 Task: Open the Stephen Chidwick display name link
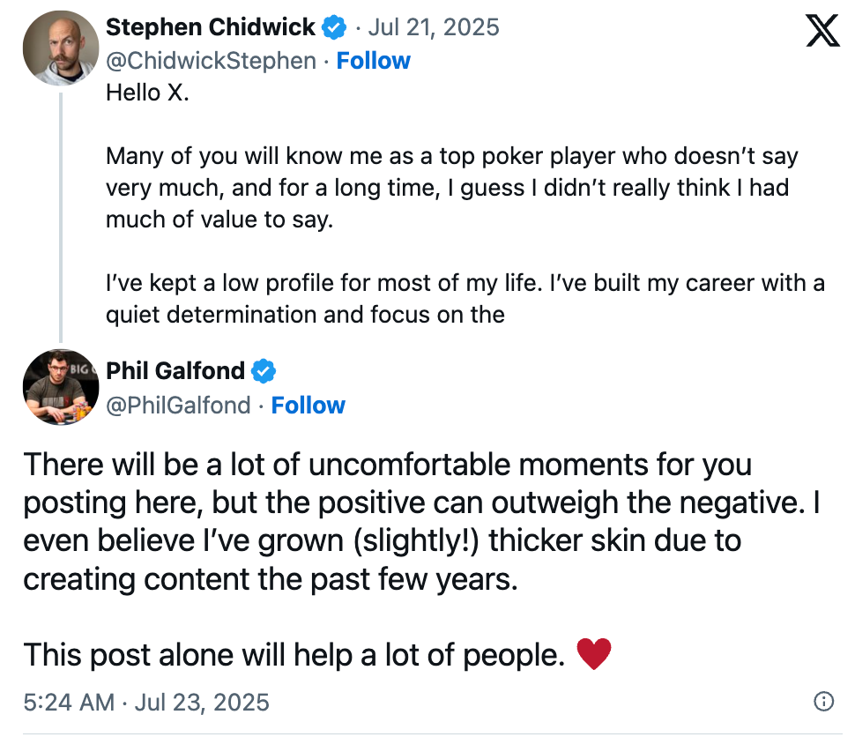[x=210, y=27]
